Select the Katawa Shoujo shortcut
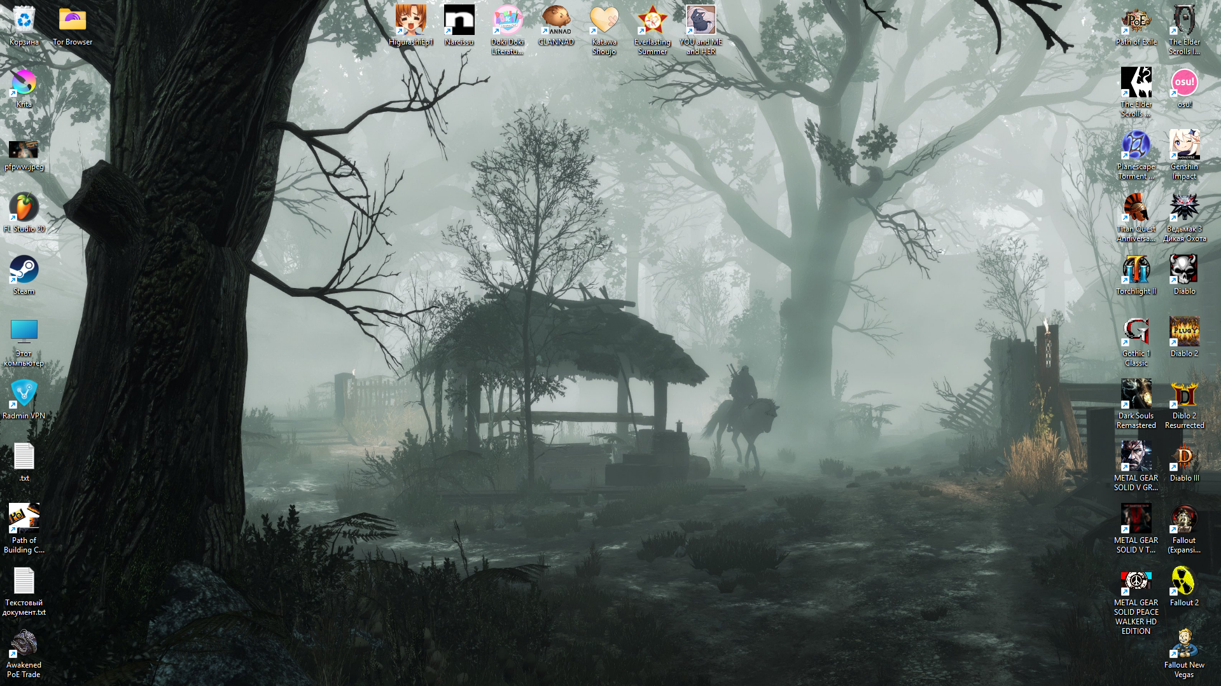The image size is (1221, 686). click(604, 30)
